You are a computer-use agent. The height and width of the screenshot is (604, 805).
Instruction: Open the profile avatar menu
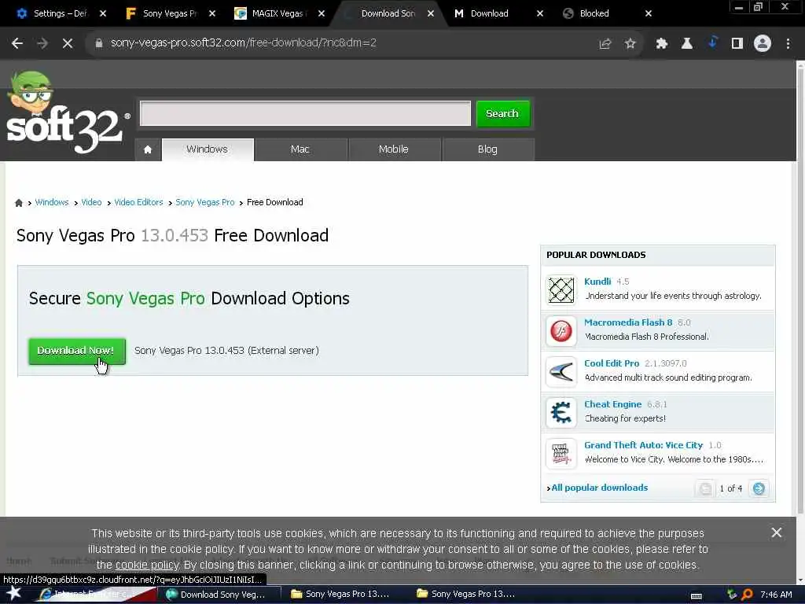(763, 43)
